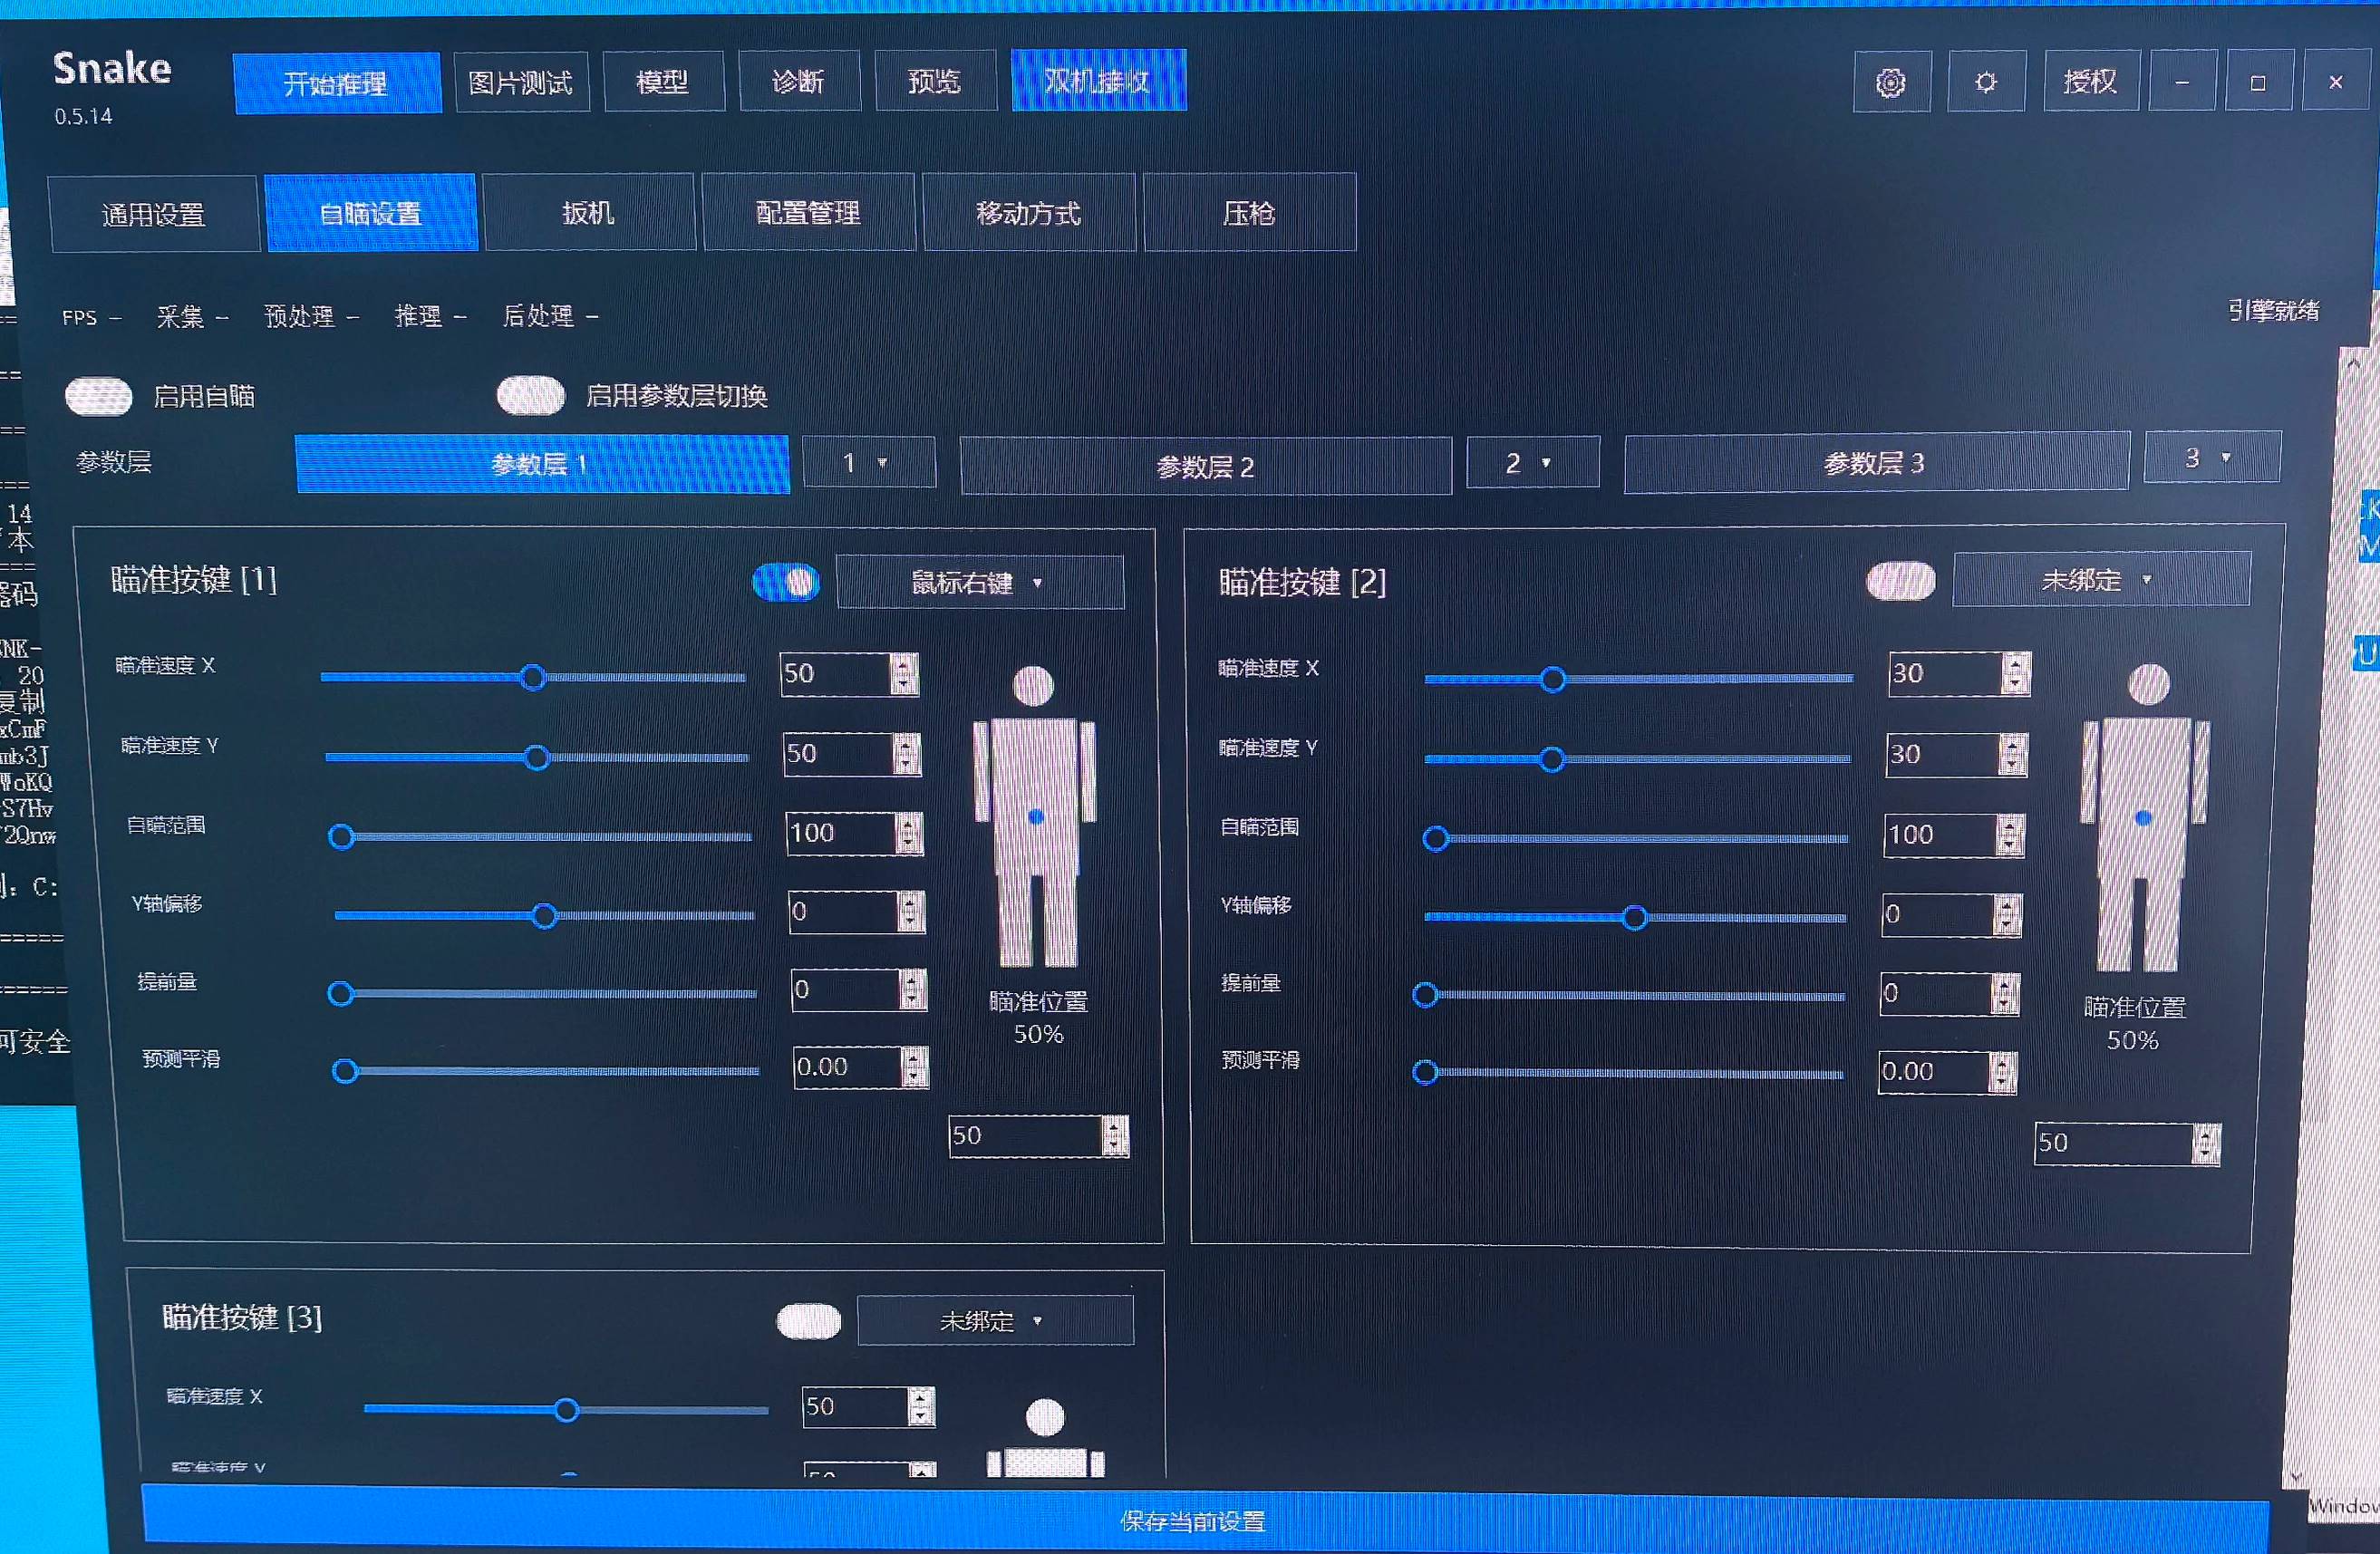
Task: Disable the 瞄准按键 [1] toggle
Action: 786,582
